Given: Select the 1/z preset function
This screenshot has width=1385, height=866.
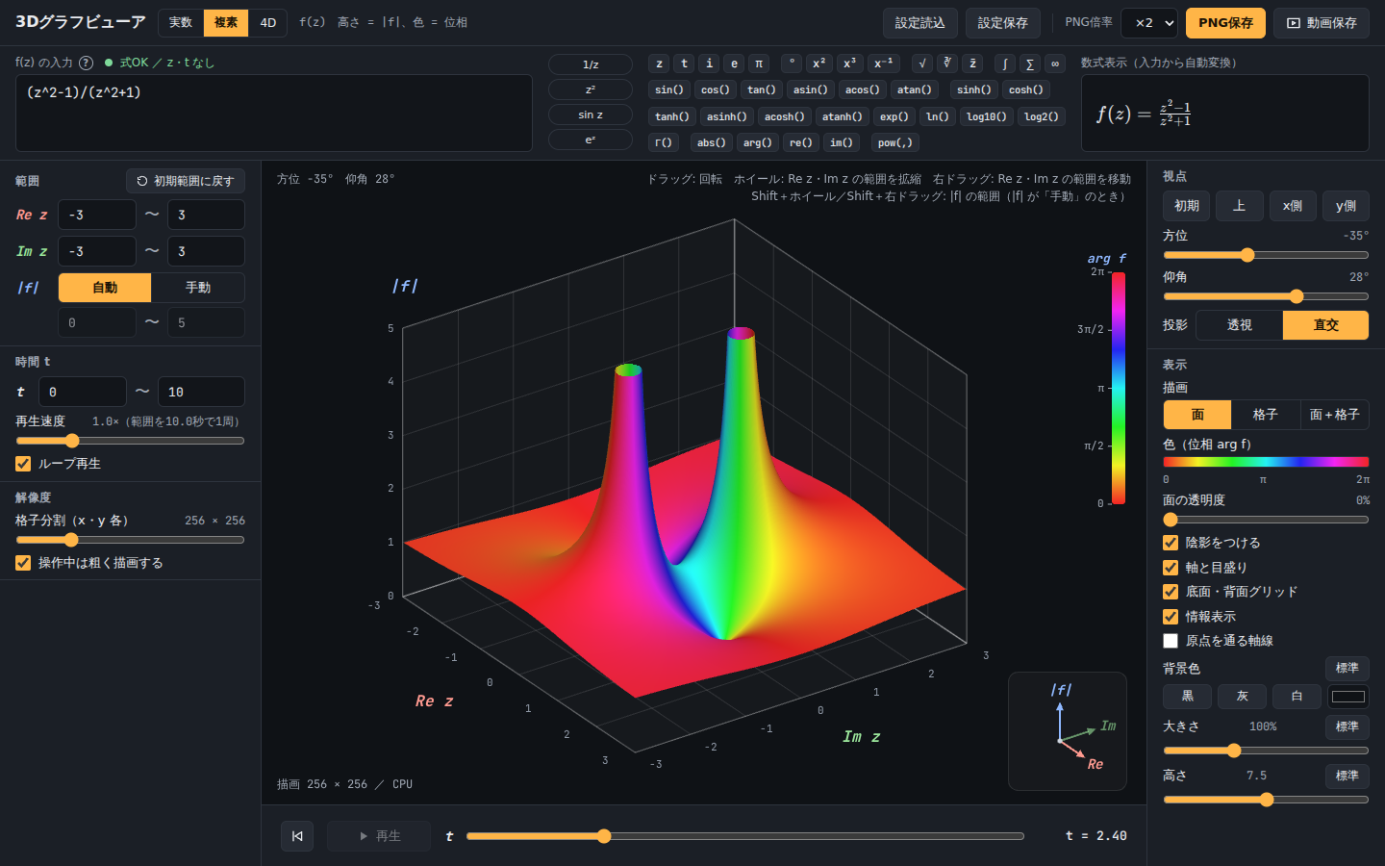Looking at the screenshot, I should 591,64.
